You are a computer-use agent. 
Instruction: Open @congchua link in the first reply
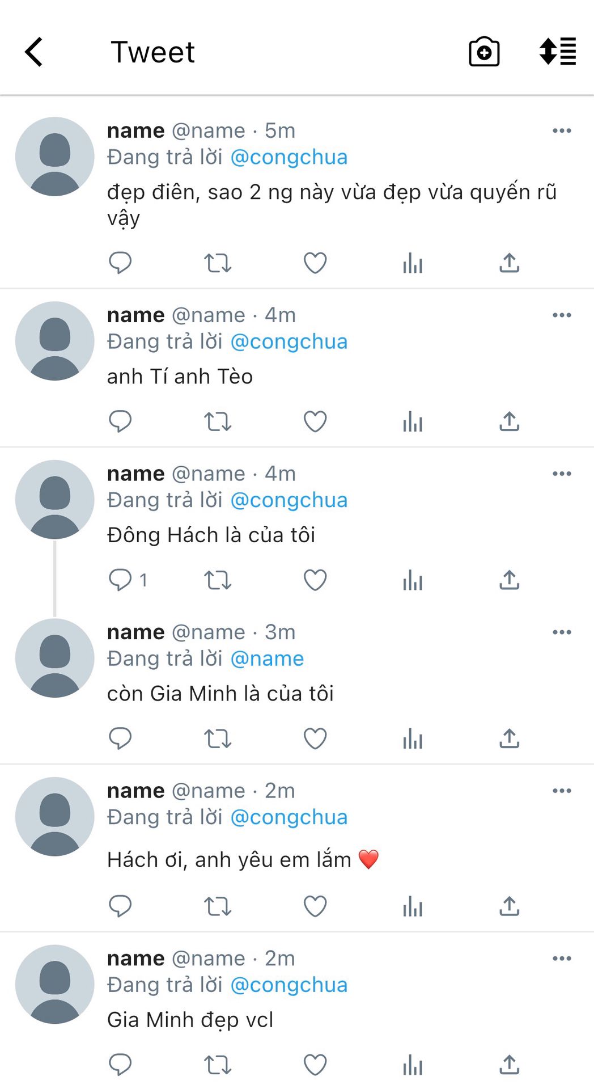(x=289, y=157)
